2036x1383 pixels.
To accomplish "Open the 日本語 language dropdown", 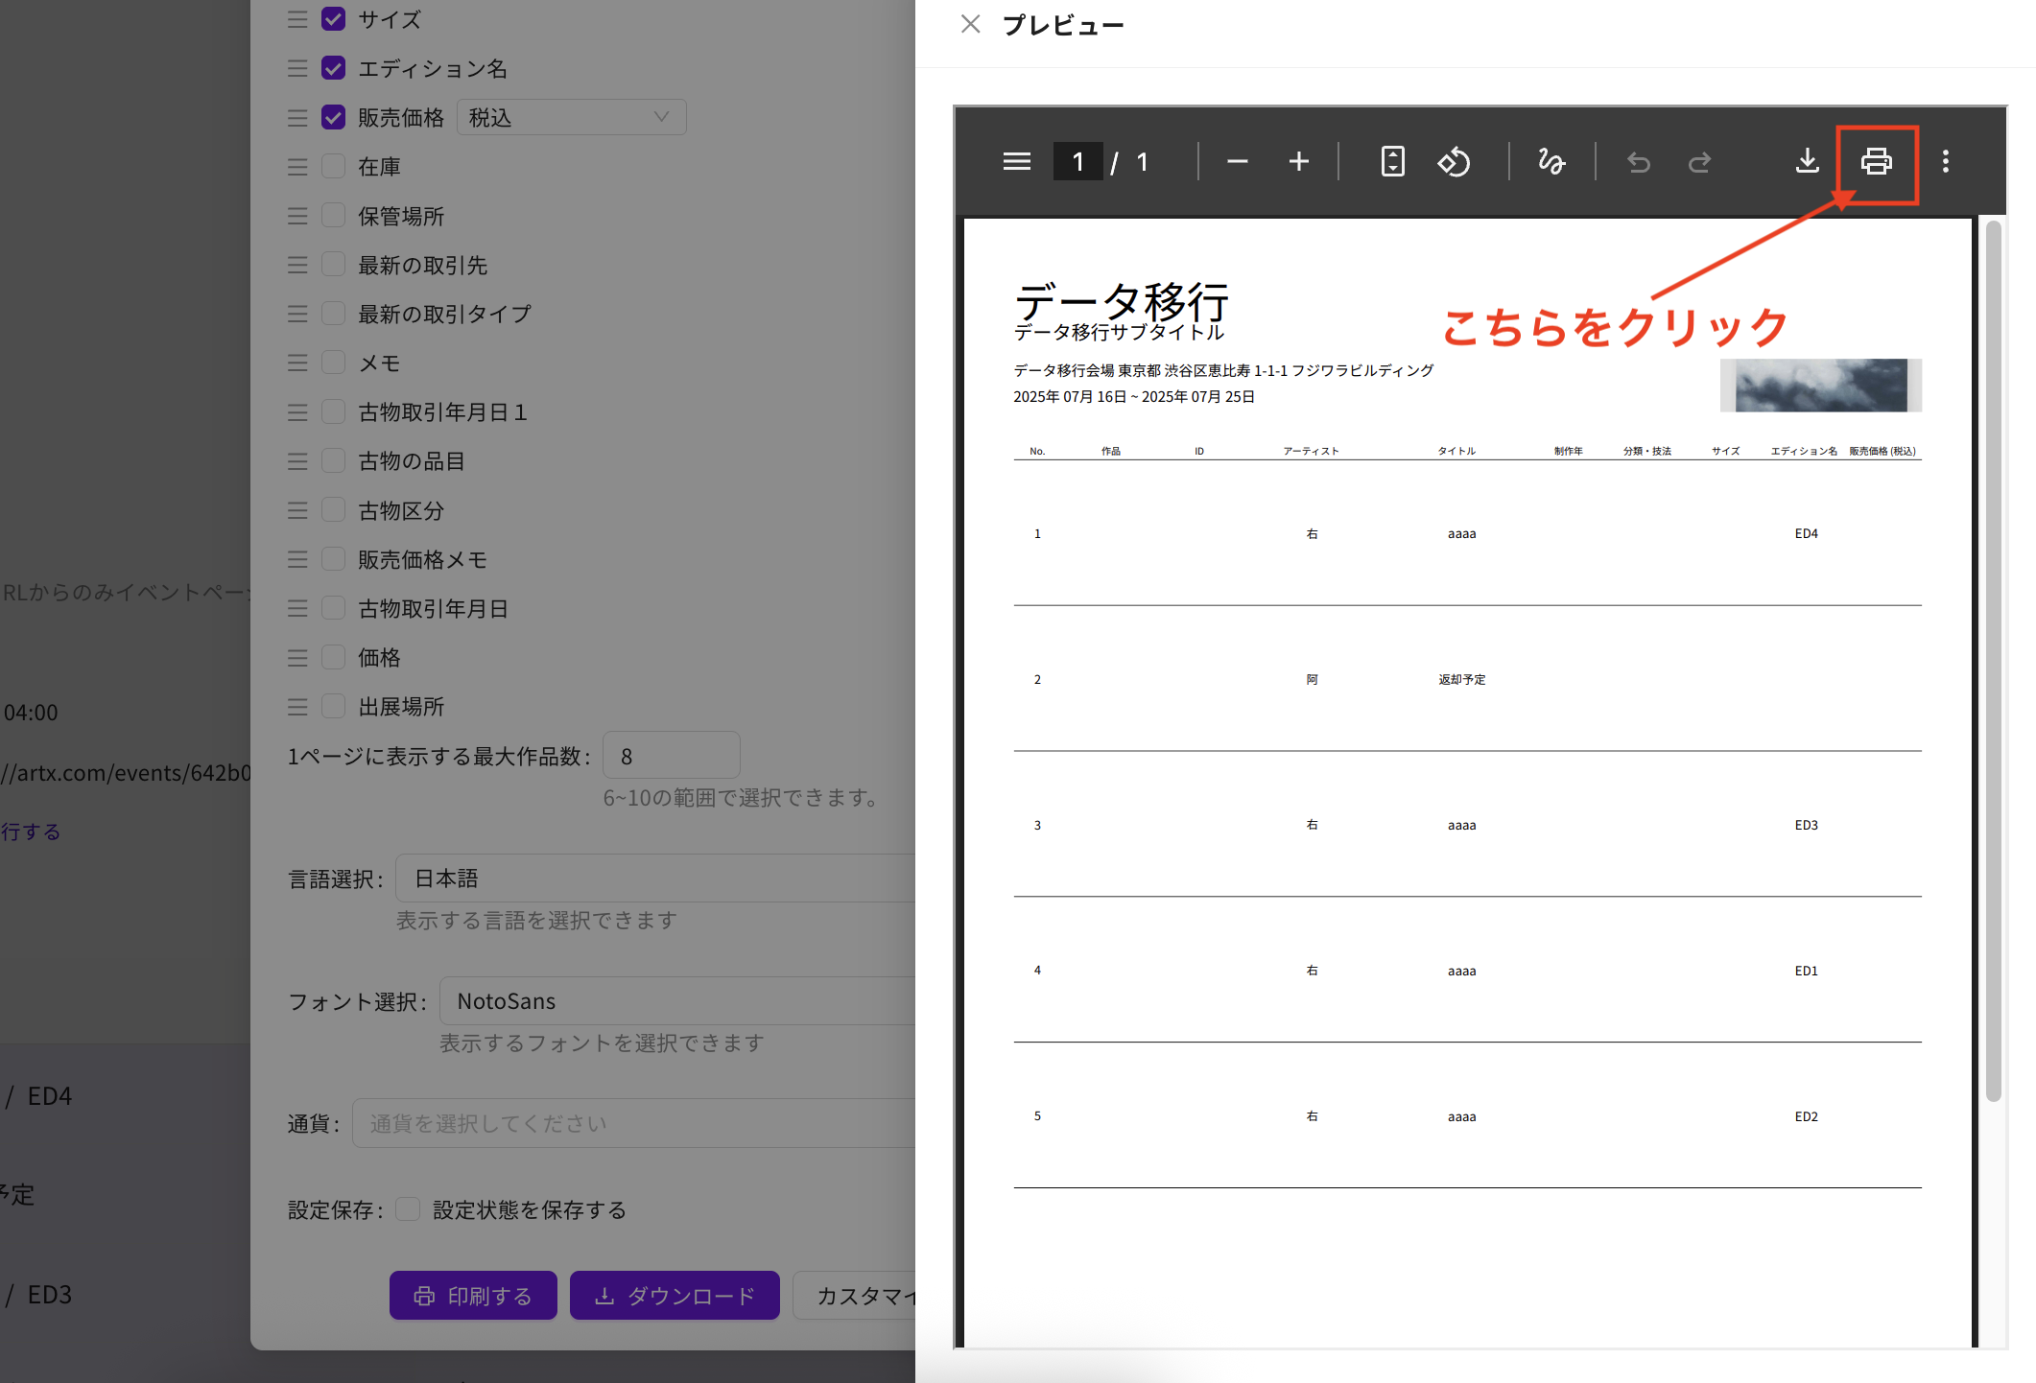I will (x=652, y=879).
